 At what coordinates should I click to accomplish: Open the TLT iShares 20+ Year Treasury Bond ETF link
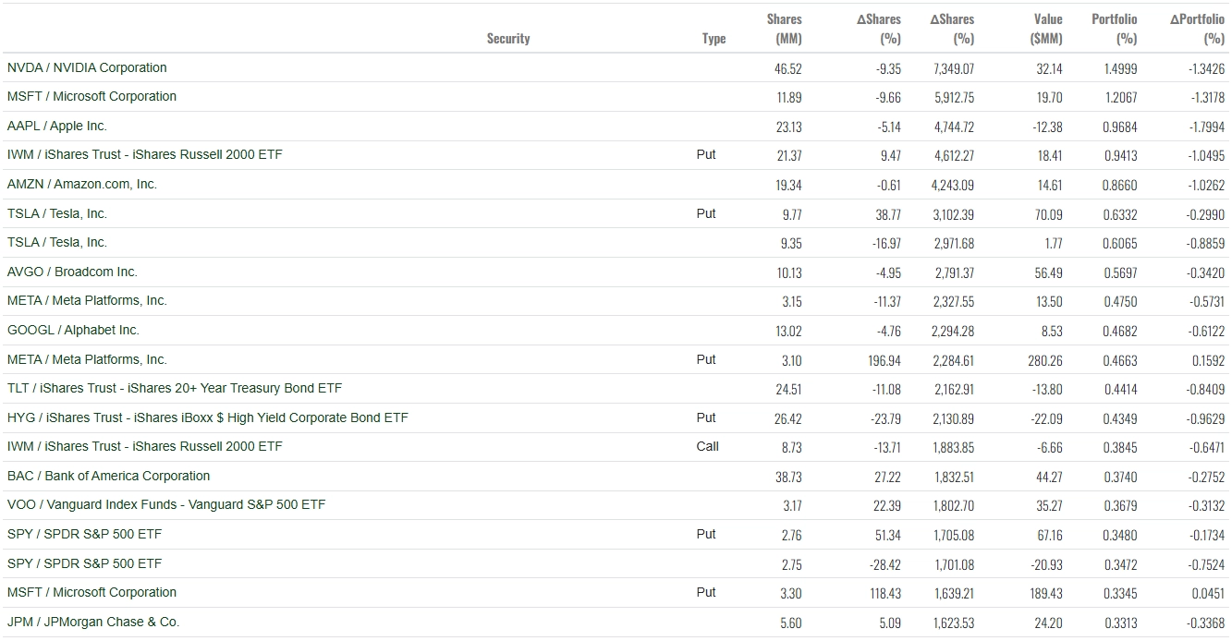click(x=175, y=388)
